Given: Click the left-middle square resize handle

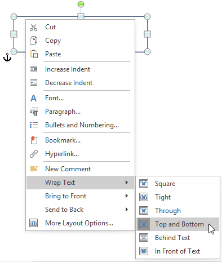Looking at the screenshot, I should point(14,34).
